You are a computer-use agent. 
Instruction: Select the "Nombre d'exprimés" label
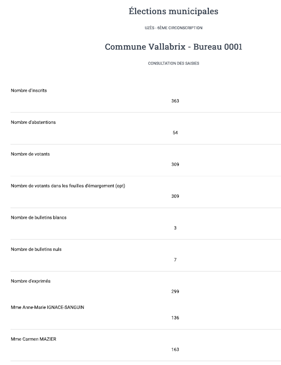31,281
